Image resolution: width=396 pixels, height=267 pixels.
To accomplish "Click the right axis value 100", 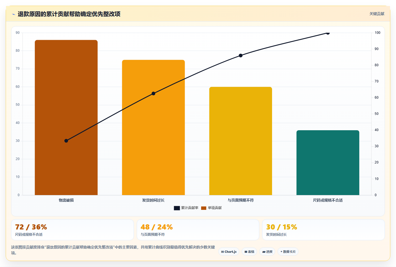I will click(377, 33).
